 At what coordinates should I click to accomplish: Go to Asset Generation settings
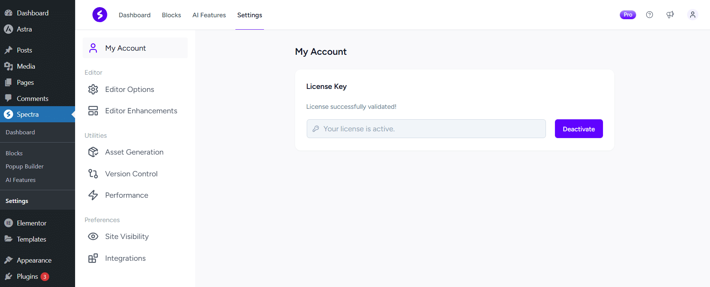(135, 152)
